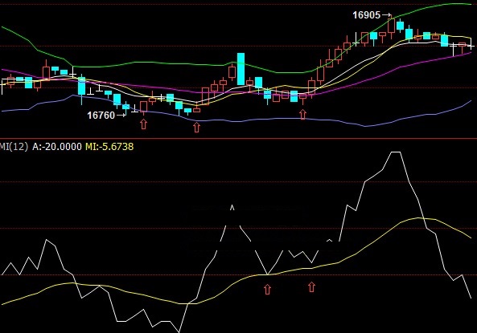Click the candlestick at the 16905 peak
477x333 pixels.
point(392,26)
